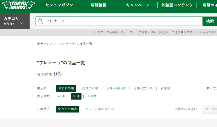Click the free shipping notice banner text
217x127 pixels.
coord(154,32)
